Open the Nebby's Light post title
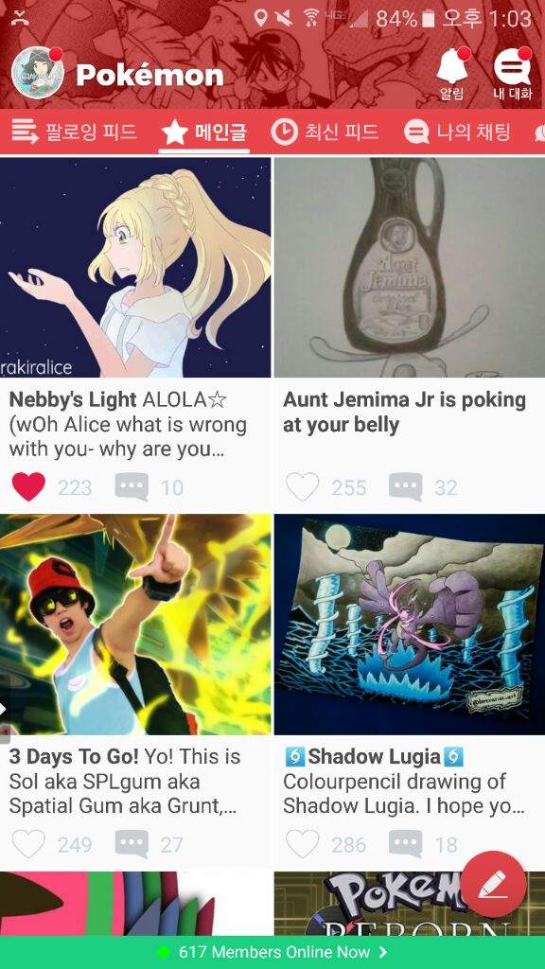545x969 pixels. coord(73,399)
